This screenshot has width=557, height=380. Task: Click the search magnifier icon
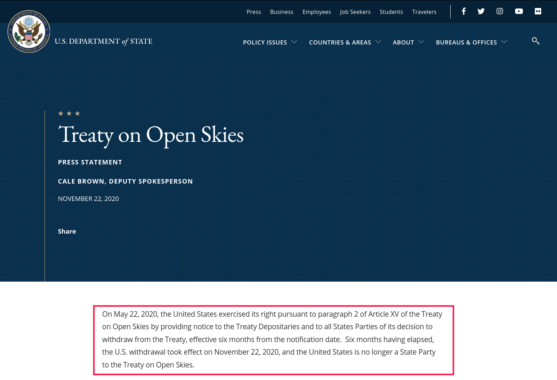coord(535,41)
